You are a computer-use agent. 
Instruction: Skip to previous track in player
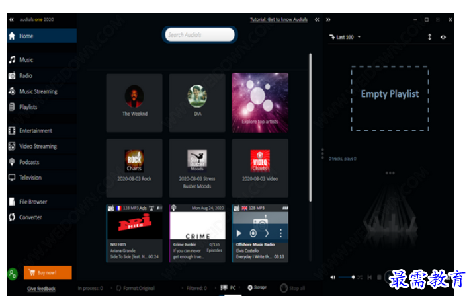(x=370, y=277)
